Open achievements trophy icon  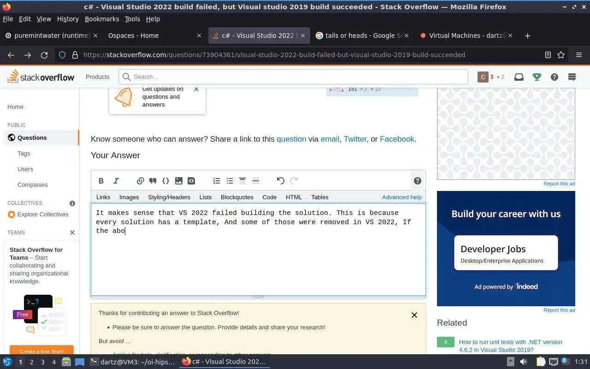pyautogui.click(x=537, y=77)
